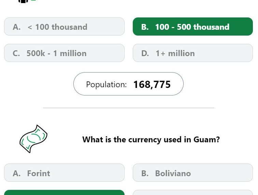Select the partially visible currency option D
The image size is (258, 195).
193,193
